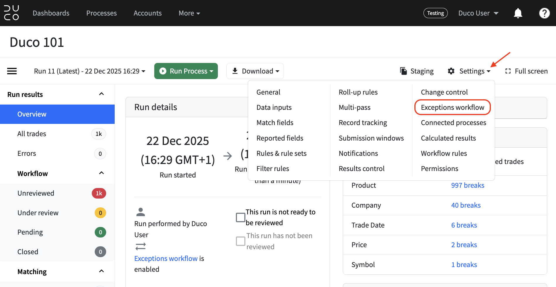The height and width of the screenshot is (287, 556).
Task: Click Errors 0 count badge
Action: (100, 154)
